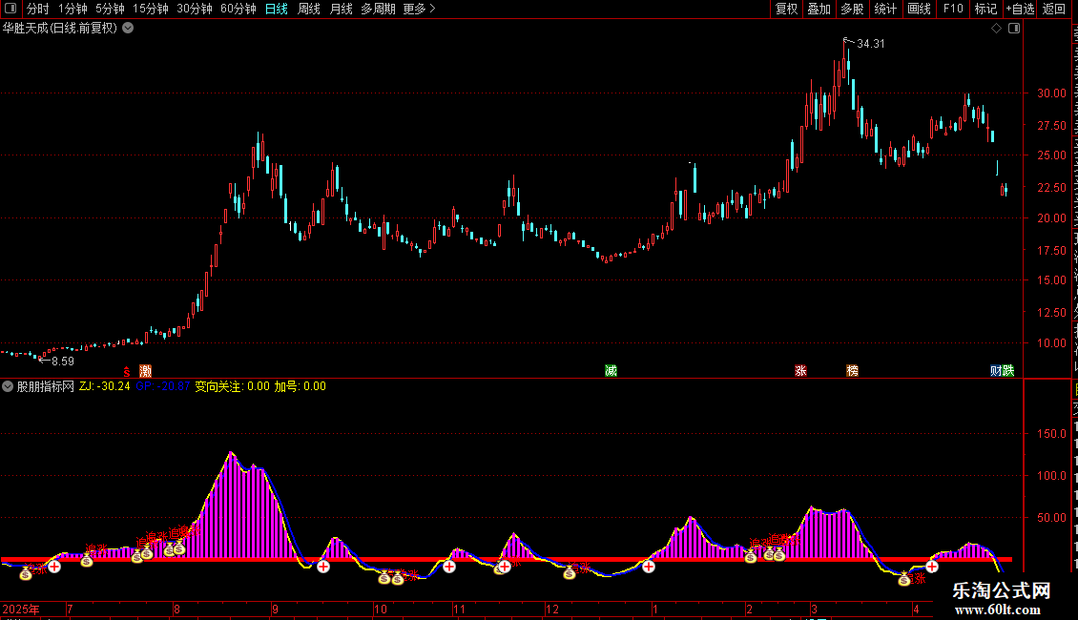Open the 复权 adjustment menu
The image size is (1078, 620).
786,9
